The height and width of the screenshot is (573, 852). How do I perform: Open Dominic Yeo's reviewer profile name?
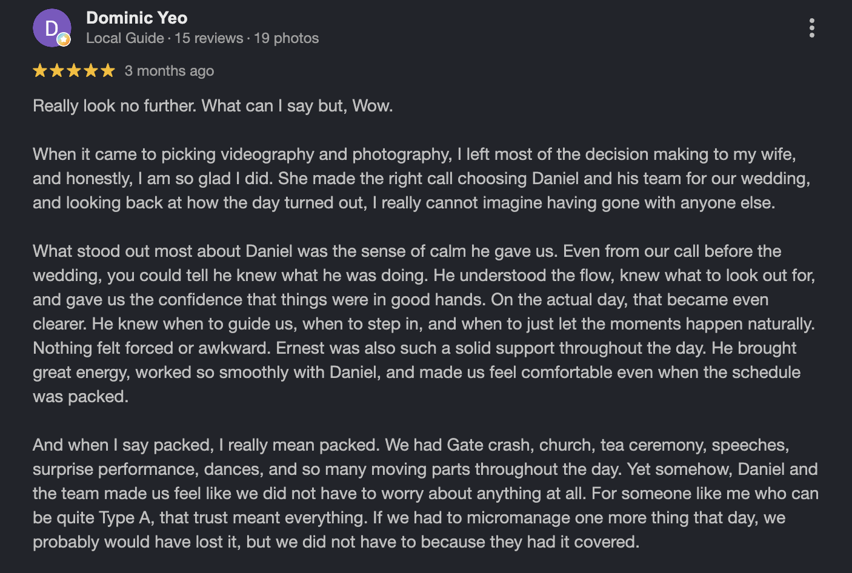(x=137, y=18)
